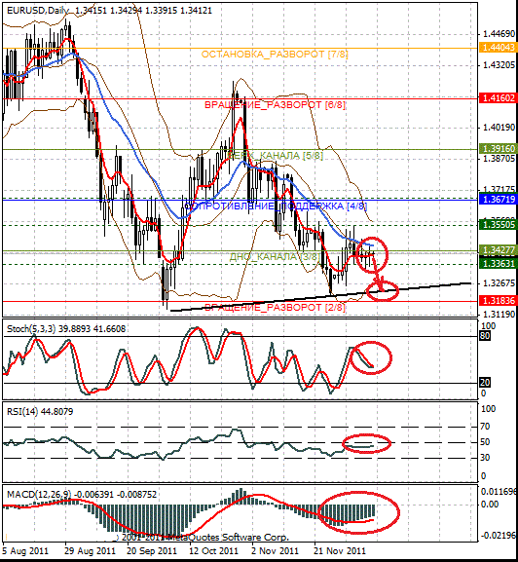Click the RSI(14) 44.8079 indicator label
This screenshot has height=562, width=518.
click(x=40, y=411)
